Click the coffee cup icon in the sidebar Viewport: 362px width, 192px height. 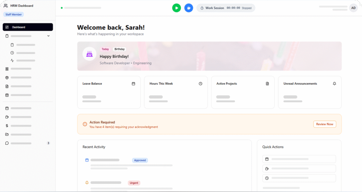click(7, 117)
